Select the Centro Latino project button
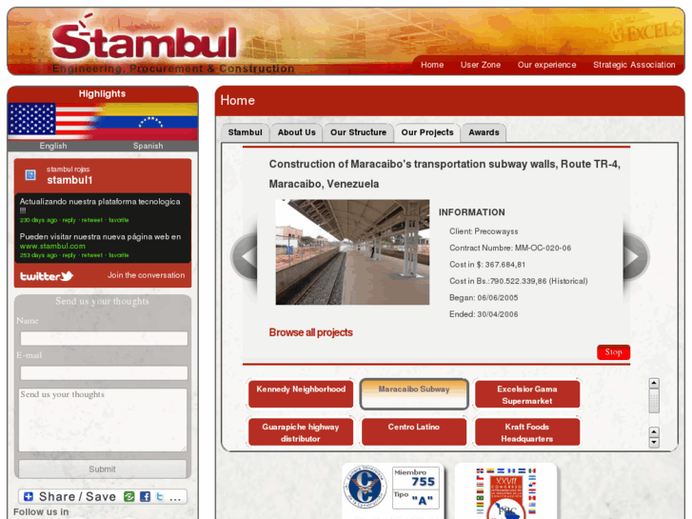This screenshot has height=519, width=692. pos(414,431)
